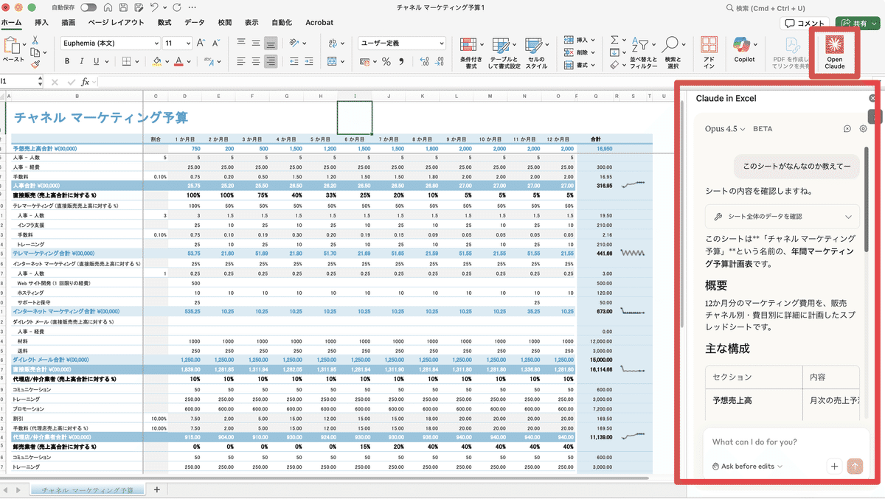Toggle the 自動保存 autosave switch

tap(88, 7)
